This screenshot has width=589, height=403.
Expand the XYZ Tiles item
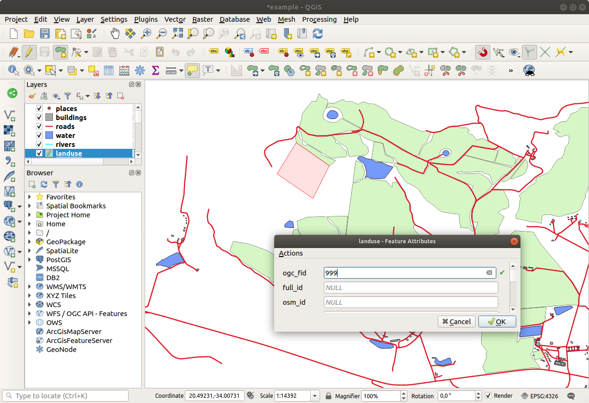(x=30, y=295)
